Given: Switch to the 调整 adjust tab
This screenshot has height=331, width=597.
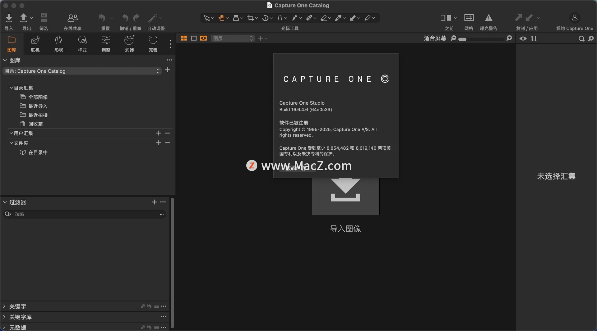Looking at the screenshot, I should (106, 44).
